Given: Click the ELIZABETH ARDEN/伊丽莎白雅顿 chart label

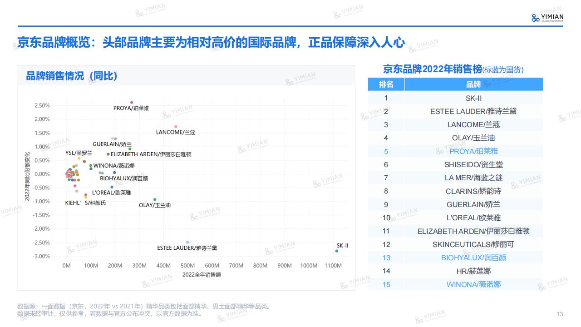Looking at the screenshot, I should point(151,154).
